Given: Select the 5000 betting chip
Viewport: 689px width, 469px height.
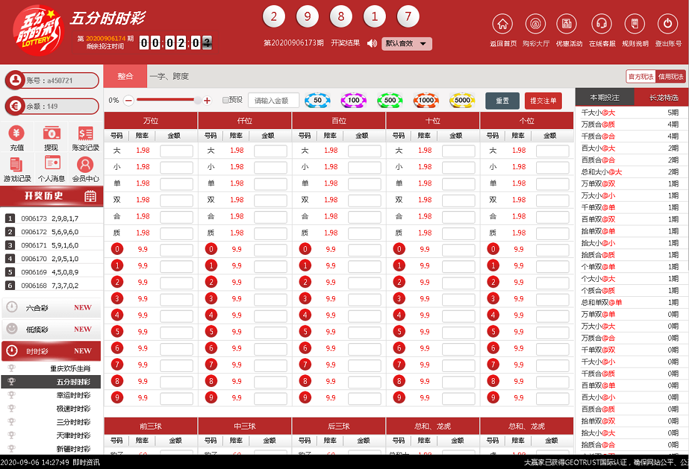Looking at the screenshot, I should 462,100.
